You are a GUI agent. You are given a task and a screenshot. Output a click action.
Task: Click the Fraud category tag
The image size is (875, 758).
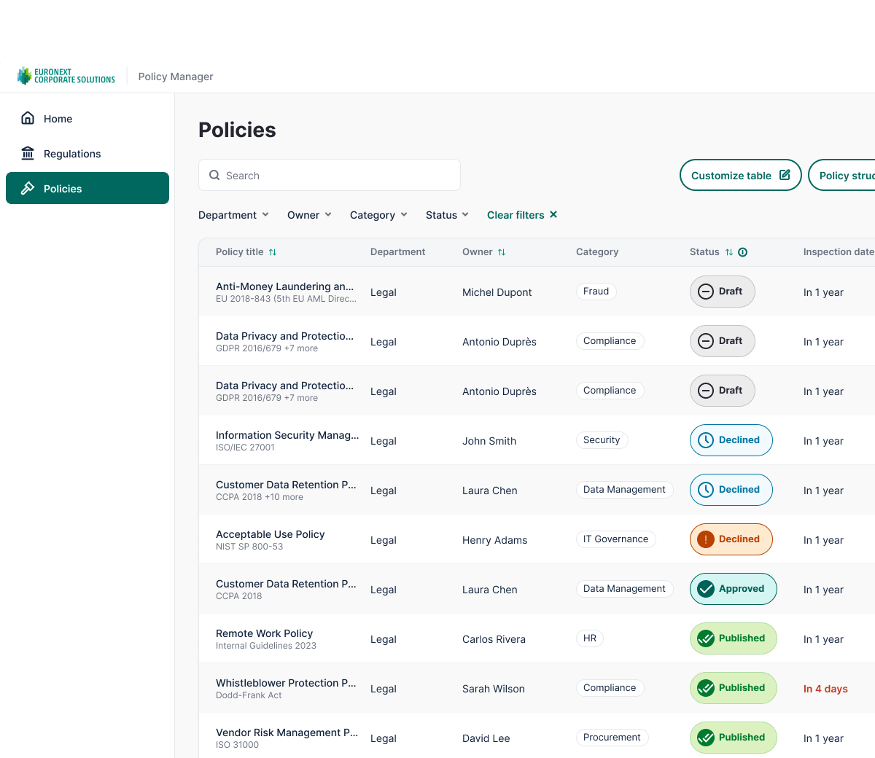click(596, 292)
